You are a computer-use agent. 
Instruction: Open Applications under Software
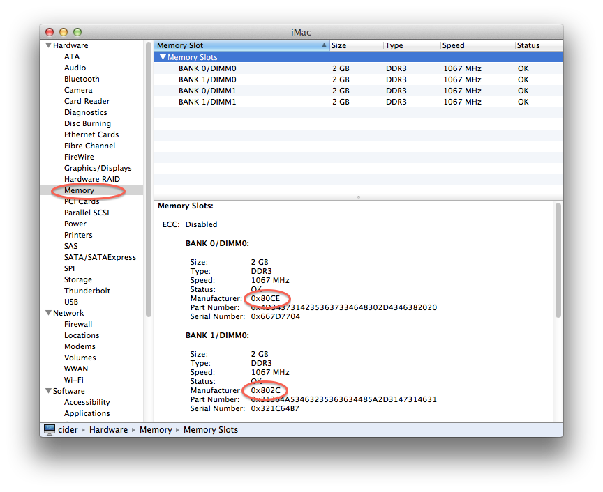[x=87, y=413]
